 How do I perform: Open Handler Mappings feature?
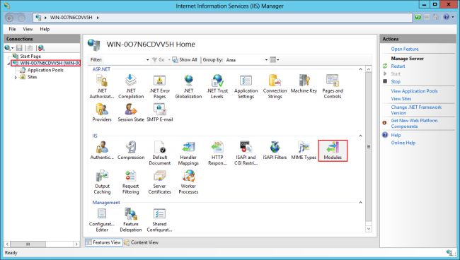pyautogui.click(x=188, y=153)
